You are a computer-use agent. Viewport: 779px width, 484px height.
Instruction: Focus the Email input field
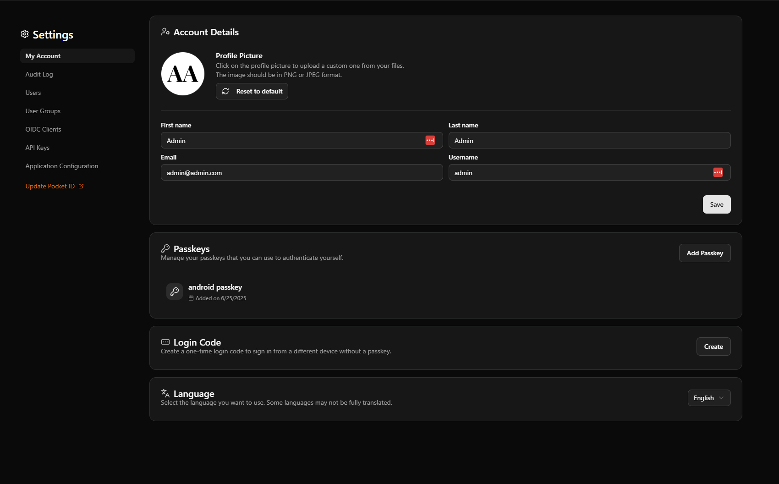pos(302,173)
